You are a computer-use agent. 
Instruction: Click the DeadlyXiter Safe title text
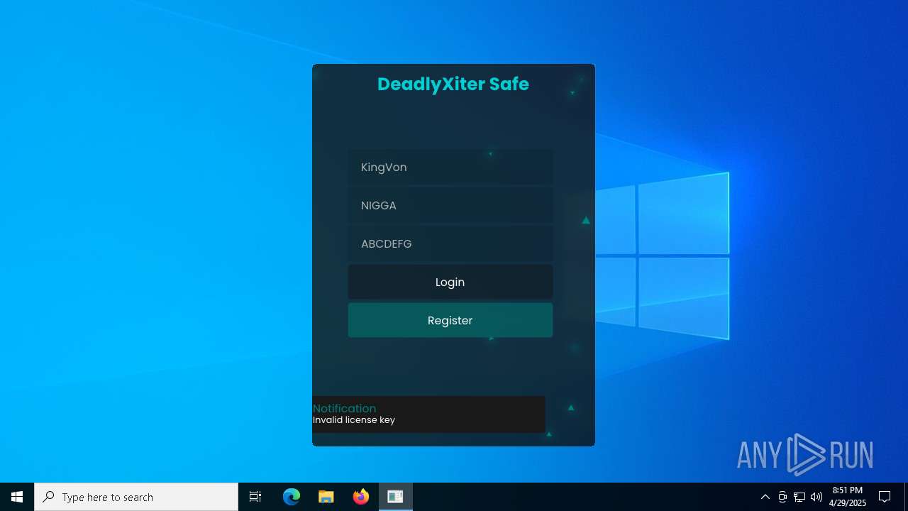[453, 84]
